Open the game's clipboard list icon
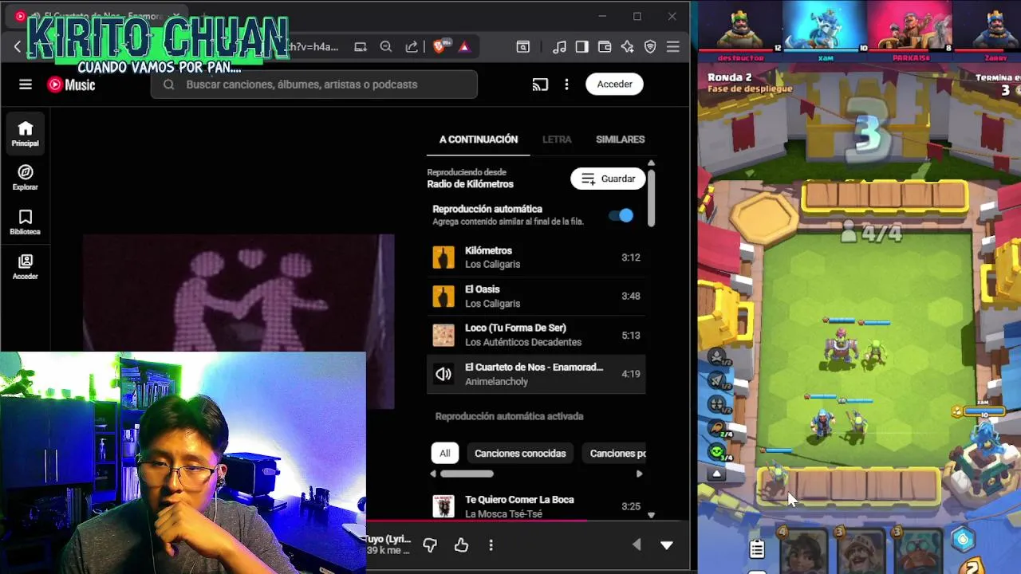Image resolution: width=1021 pixels, height=574 pixels. pyautogui.click(x=757, y=548)
